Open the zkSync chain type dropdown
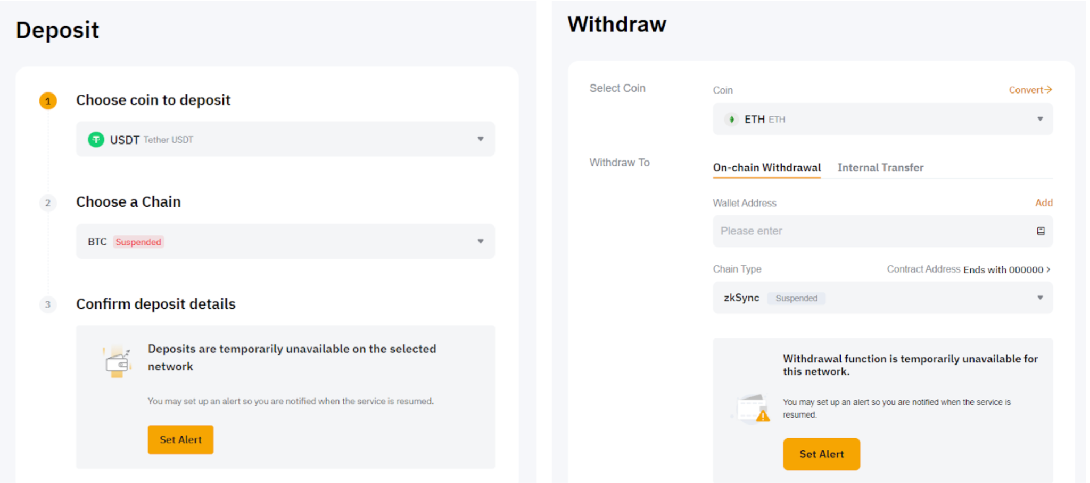 [x=1039, y=298]
